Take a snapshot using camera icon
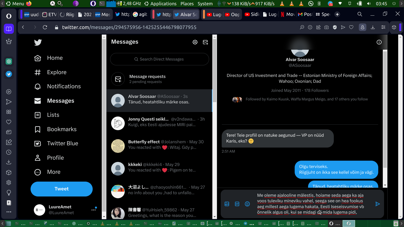The height and width of the screenshot is (227, 404). (326, 27)
